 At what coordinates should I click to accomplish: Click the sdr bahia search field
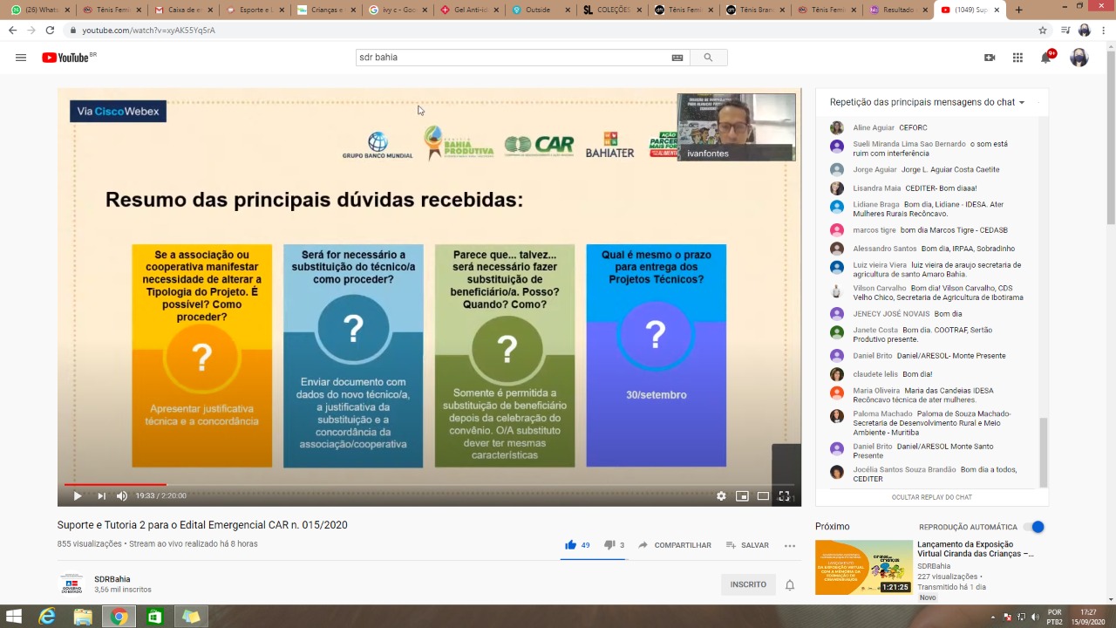pos(513,58)
